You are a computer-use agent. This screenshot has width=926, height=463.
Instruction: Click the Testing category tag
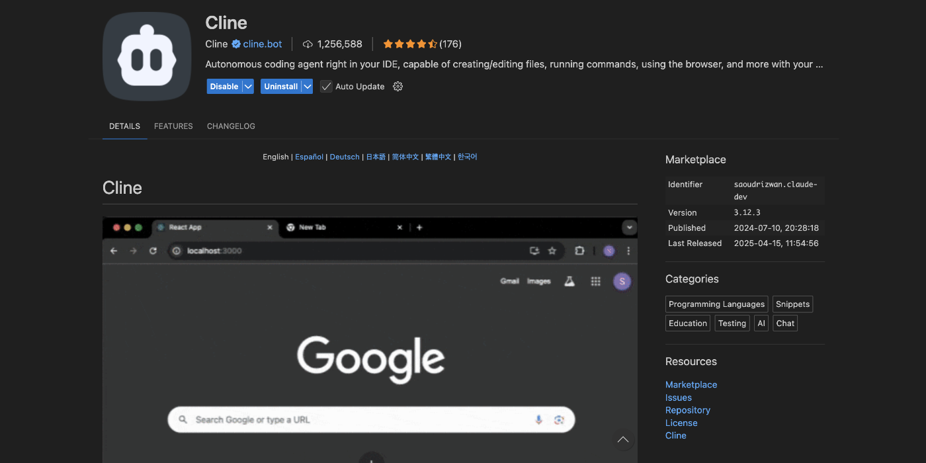[732, 323]
